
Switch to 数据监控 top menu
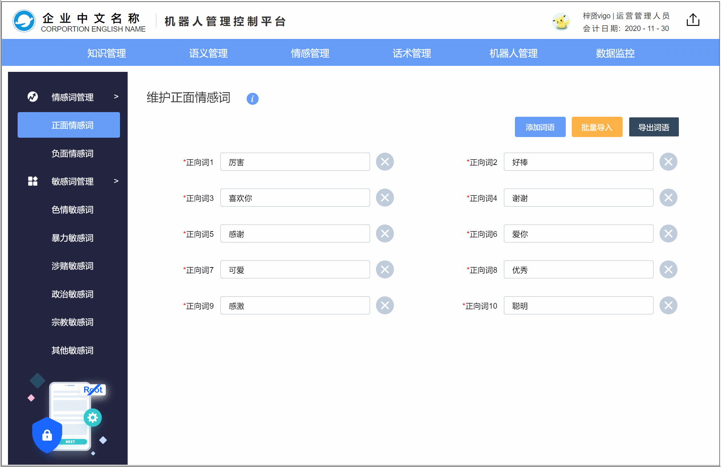615,53
